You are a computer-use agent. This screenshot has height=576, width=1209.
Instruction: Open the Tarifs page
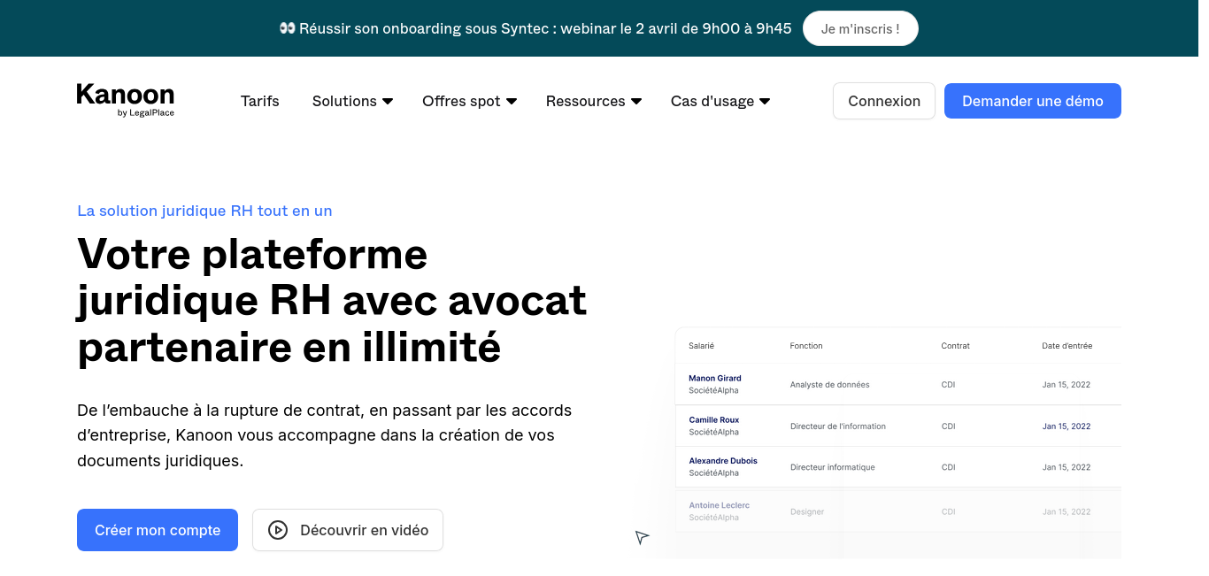pos(260,101)
